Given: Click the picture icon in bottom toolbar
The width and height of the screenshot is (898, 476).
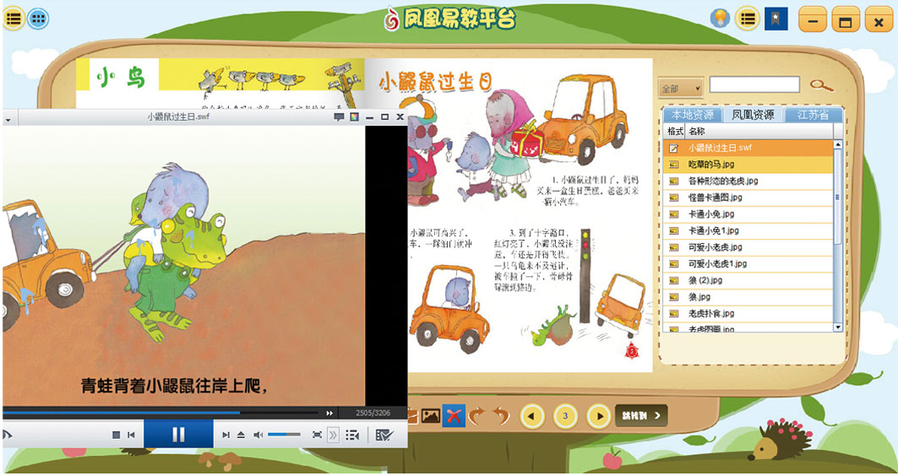Looking at the screenshot, I should (x=431, y=416).
